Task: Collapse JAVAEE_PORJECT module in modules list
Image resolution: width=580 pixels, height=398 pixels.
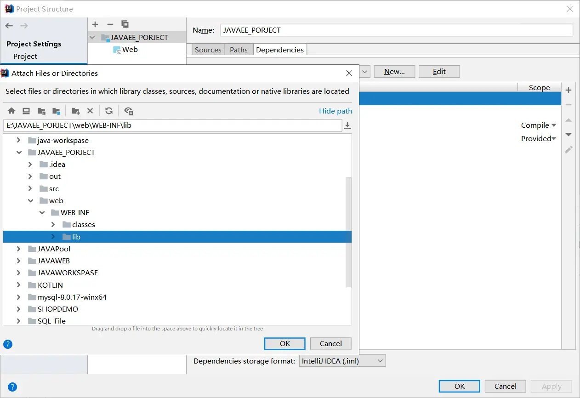Action: click(x=92, y=37)
